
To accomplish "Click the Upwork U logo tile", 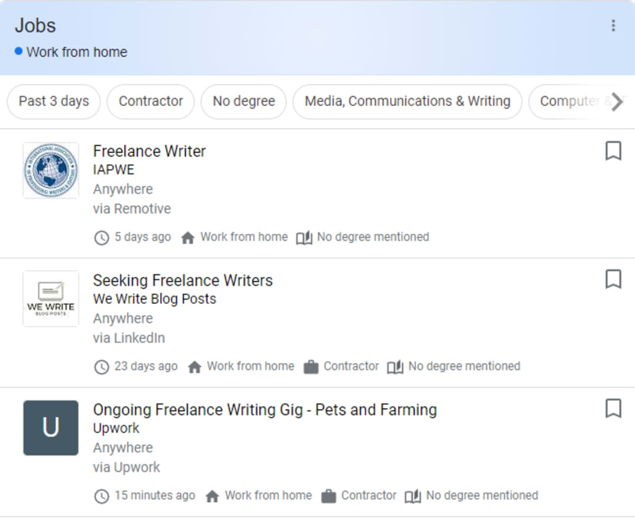I will 51,428.
